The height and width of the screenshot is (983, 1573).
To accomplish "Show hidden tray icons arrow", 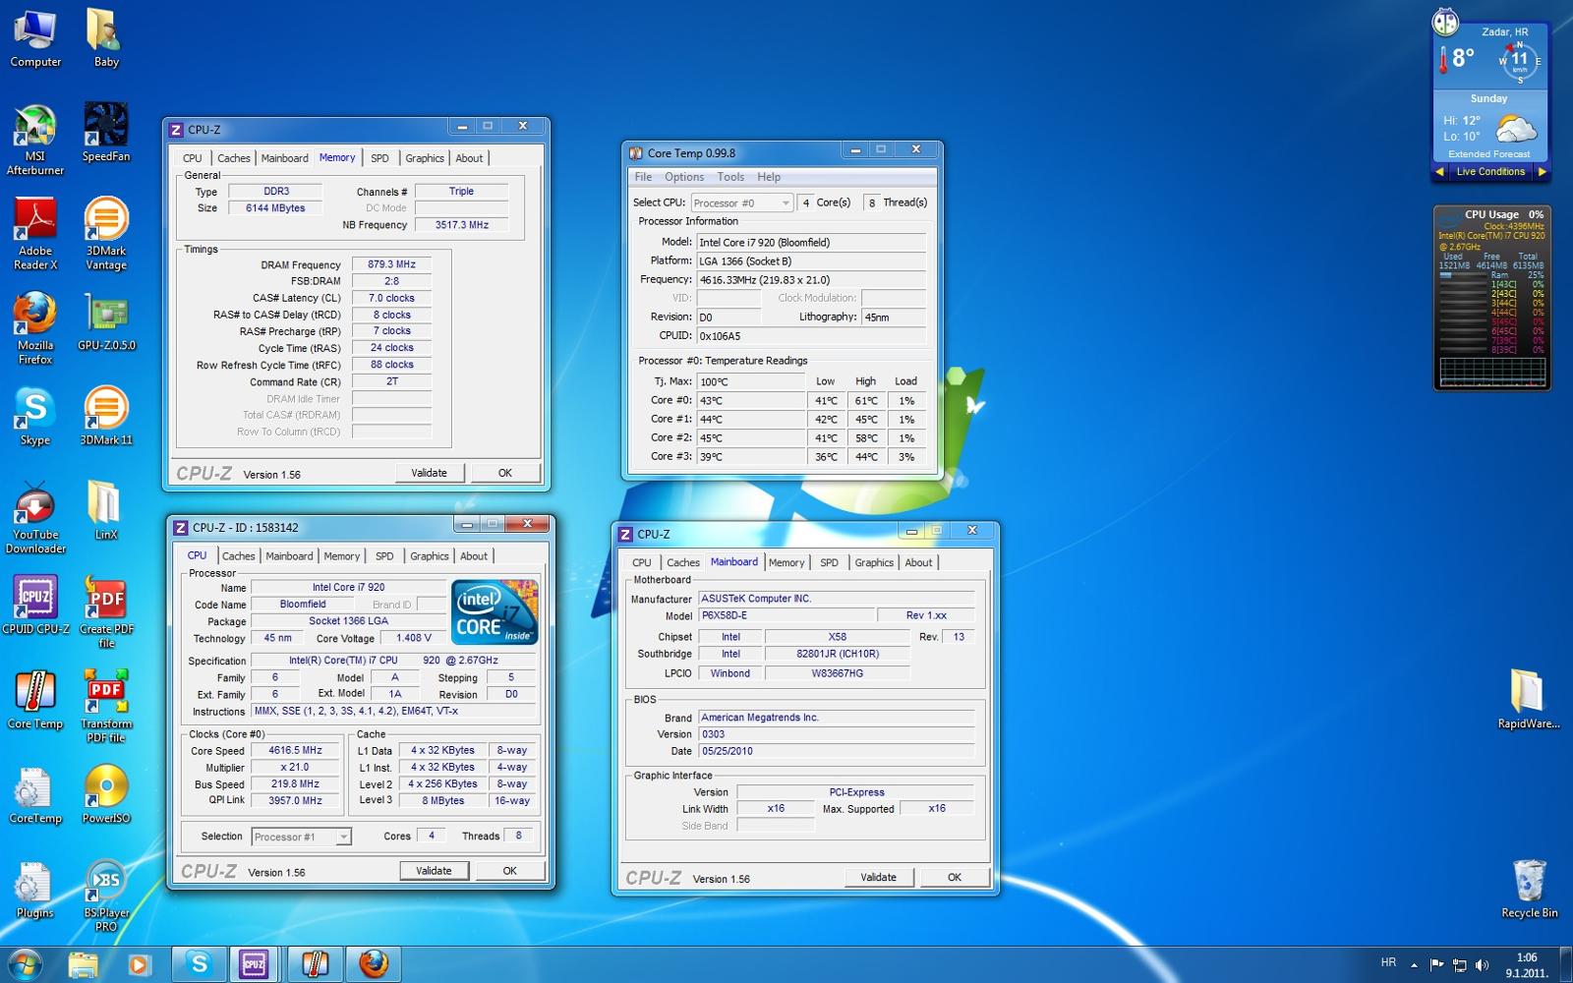I will (1414, 965).
